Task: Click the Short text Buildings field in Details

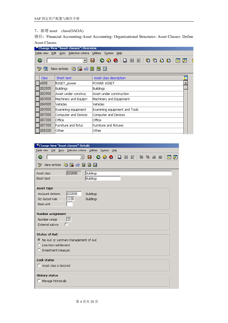Action: click(103, 178)
